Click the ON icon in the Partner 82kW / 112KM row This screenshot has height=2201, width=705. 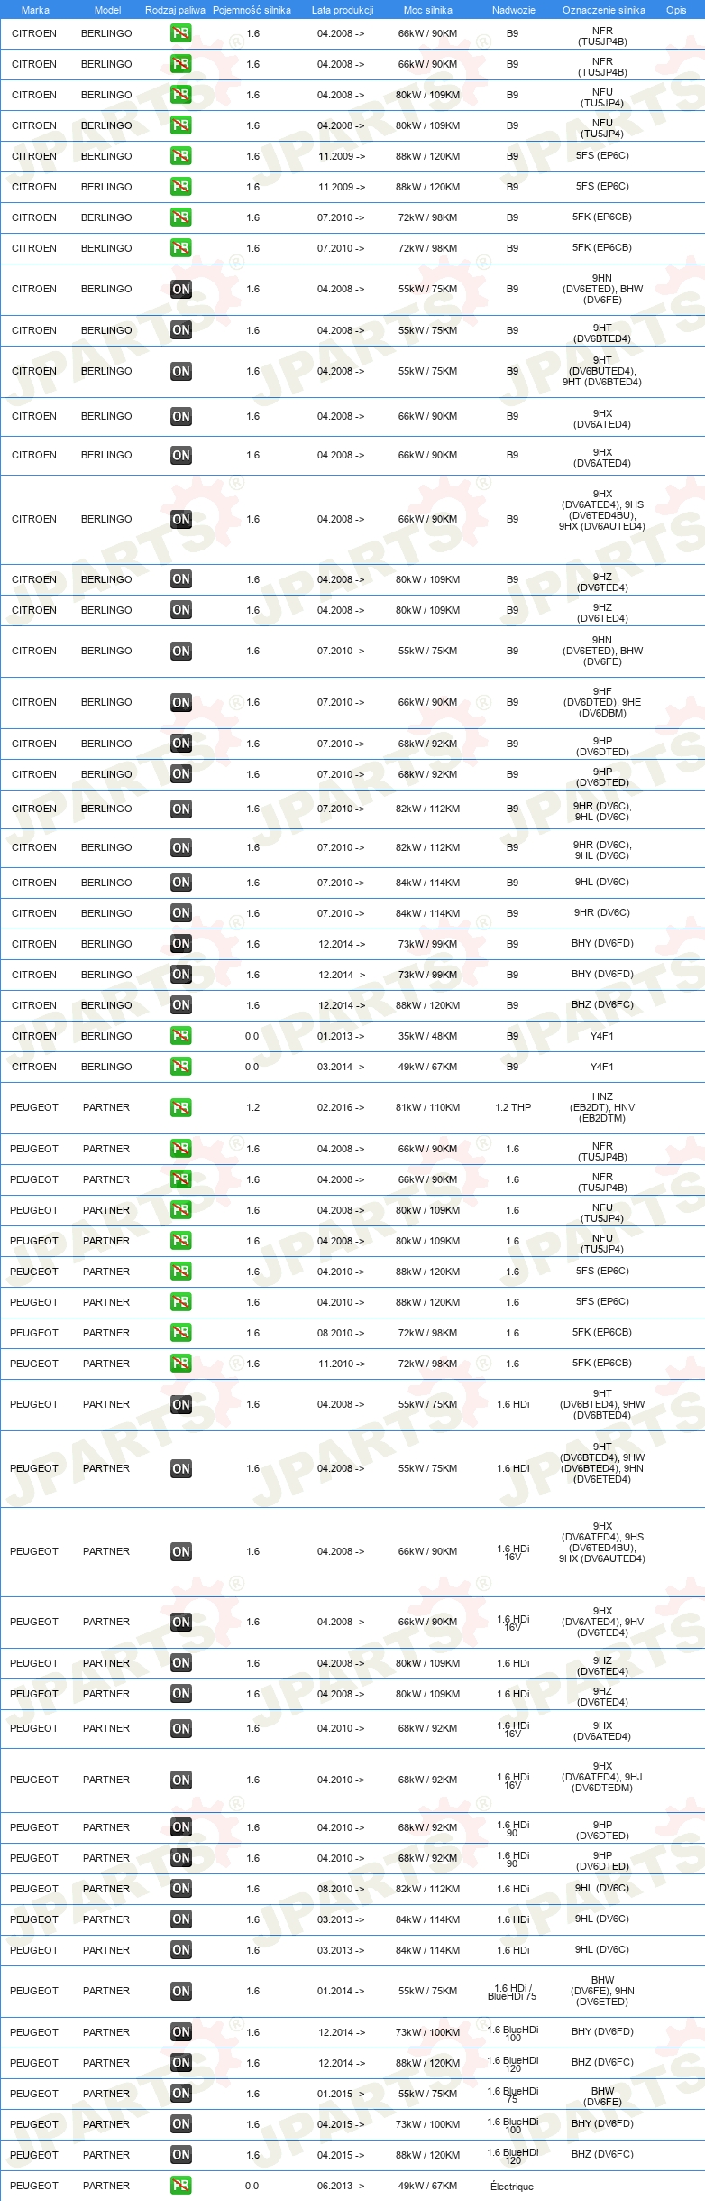pyautogui.click(x=181, y=1889)
